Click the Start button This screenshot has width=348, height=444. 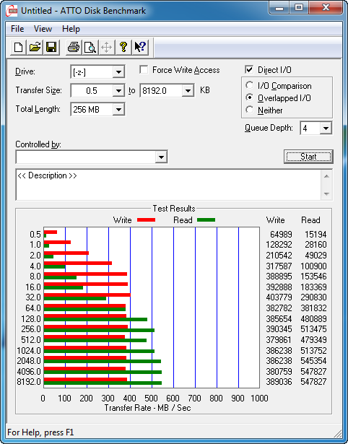pos(308,157)
